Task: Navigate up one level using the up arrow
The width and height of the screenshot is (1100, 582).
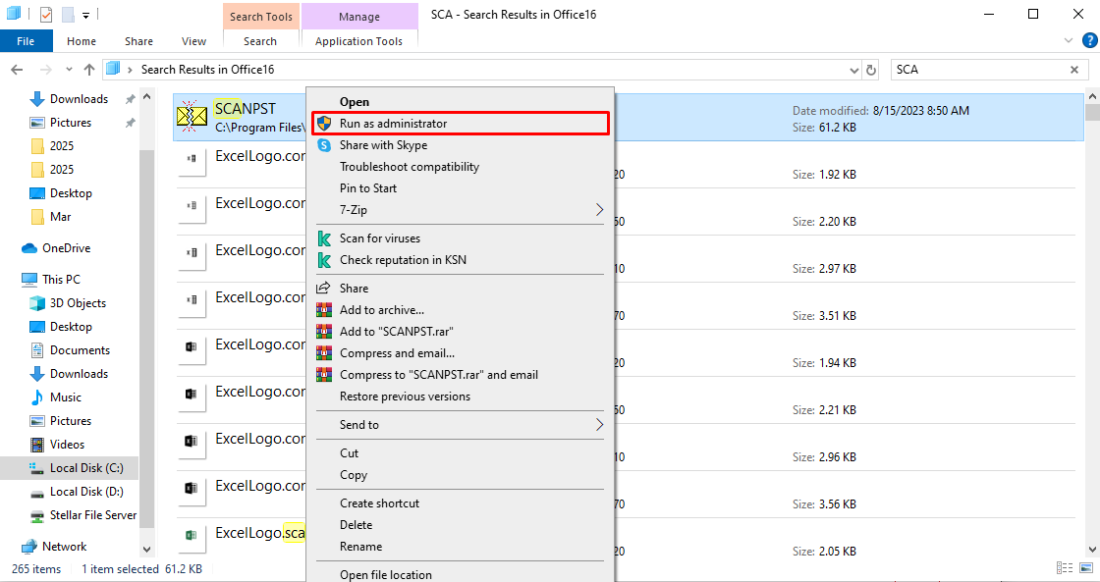Action: click(88, 69)
